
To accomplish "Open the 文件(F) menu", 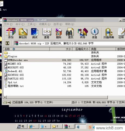I will click(x=8, y=24).
